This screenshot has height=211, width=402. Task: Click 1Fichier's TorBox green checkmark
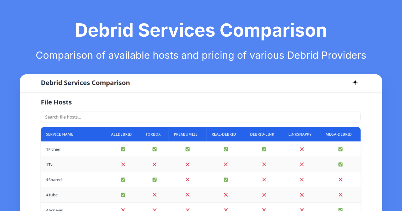(155, 149)
